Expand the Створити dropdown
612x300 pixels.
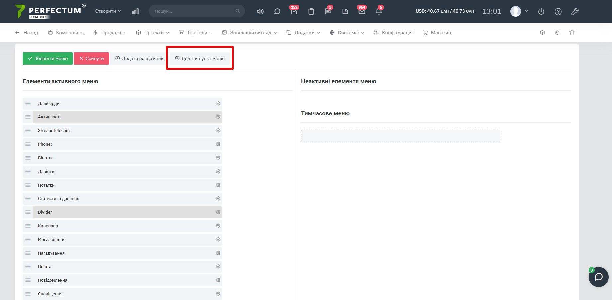(x=108, y=11)
